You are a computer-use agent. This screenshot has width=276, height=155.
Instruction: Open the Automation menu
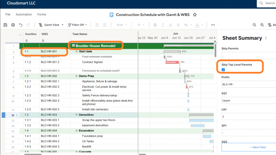[x=24, y=14]
